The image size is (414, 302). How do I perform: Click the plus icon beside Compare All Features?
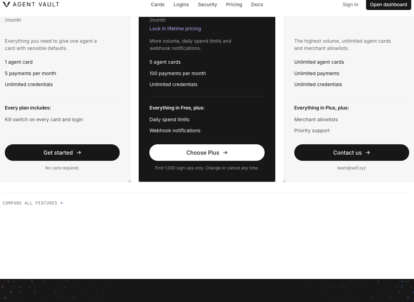(x=62, y=203)
